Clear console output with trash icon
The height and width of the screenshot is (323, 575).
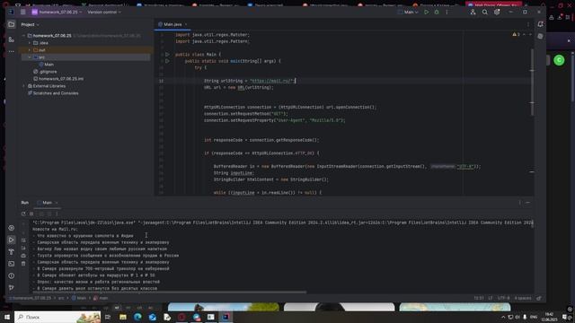click(23, 264)
